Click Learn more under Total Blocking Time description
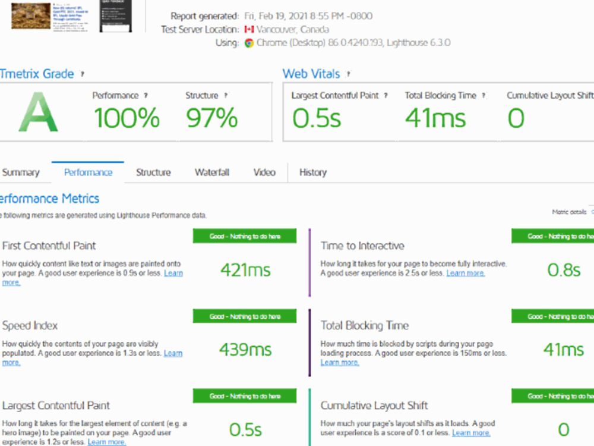This screenshot has width=594, height=446. (340, 363)
